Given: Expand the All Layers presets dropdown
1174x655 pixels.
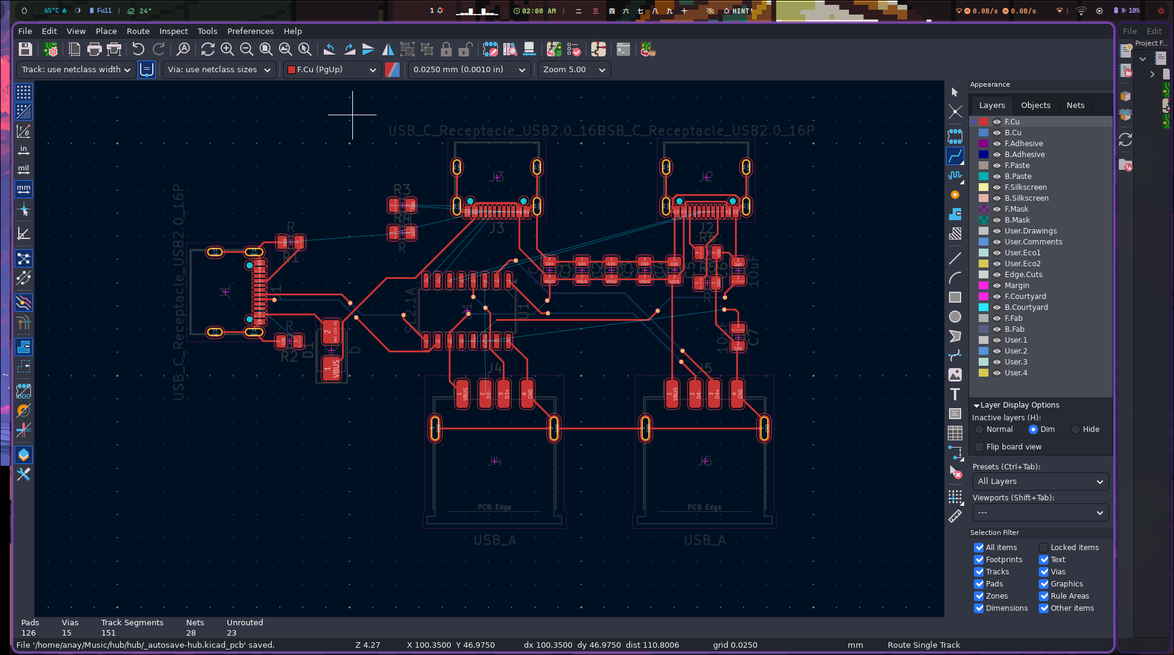Looking at the screenshot, I should click(x=1040, y=482).
